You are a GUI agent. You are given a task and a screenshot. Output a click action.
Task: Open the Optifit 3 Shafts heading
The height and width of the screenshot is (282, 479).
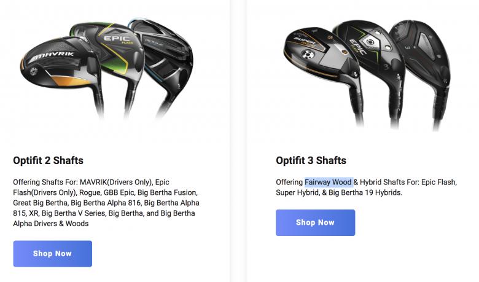coord(311,161)
